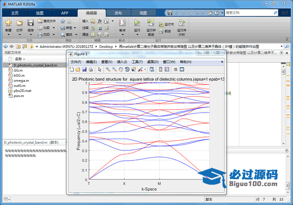Click the comment percent icon
293x205 pixels.
pyautogui.click(x=93, y=28)
